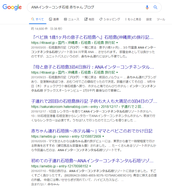The image size is (172, 191).
Task: Open the ショッピング tab
Action: pos(110,19)
